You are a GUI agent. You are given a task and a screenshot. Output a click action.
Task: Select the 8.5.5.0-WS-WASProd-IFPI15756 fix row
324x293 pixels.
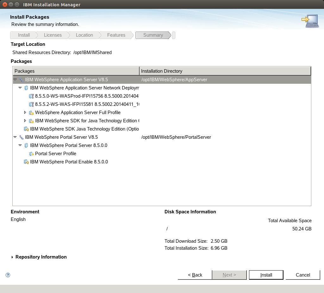[x=162, y=96]
